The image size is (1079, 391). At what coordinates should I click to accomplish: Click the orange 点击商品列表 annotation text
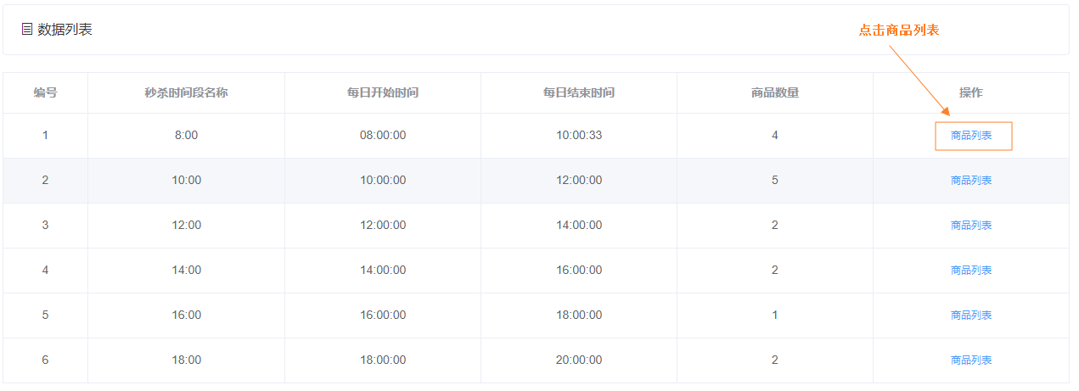pos(898,30)
